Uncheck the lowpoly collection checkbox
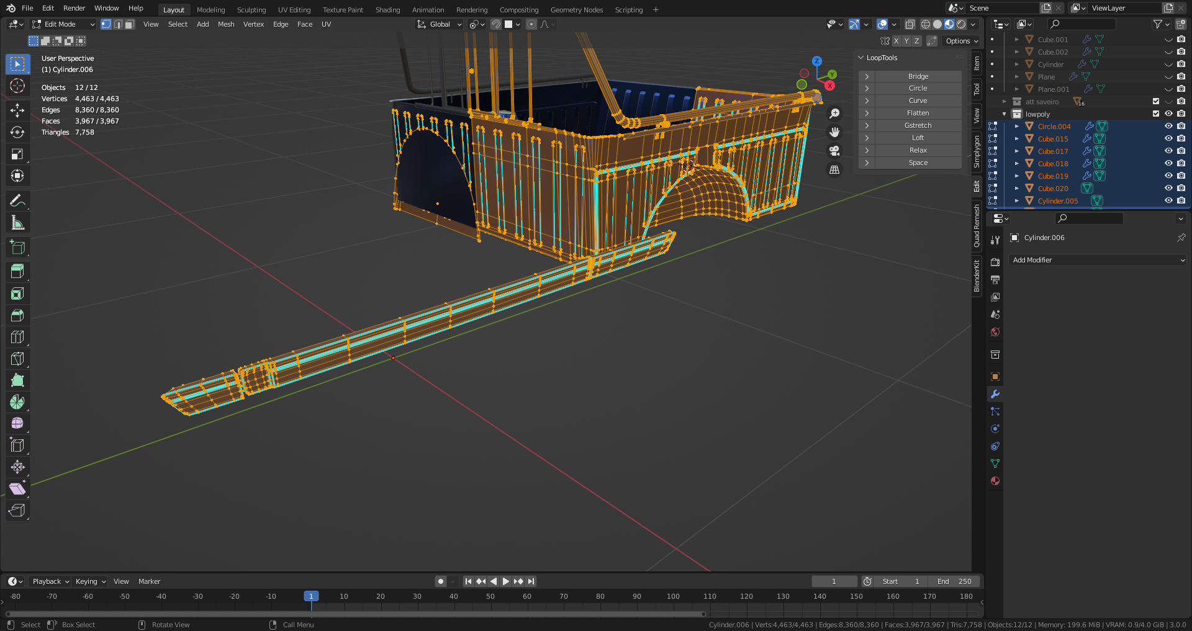The height and width of the screenshot is (631, 1192). (x=1155, y=114)
